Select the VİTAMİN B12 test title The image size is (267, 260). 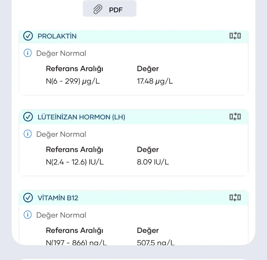[x=58, y=198]
